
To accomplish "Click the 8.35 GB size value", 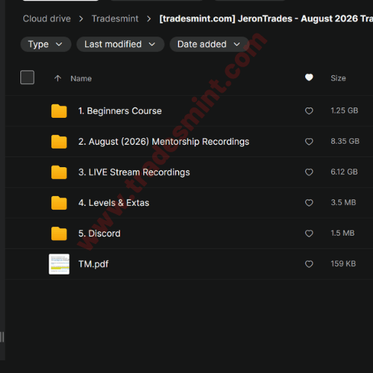I will click(345, 141).
